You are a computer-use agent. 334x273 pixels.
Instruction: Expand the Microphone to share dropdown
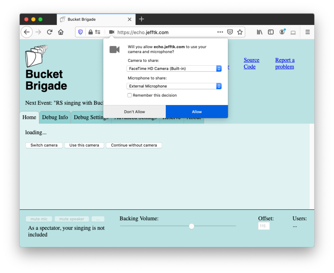click(174, 86)
